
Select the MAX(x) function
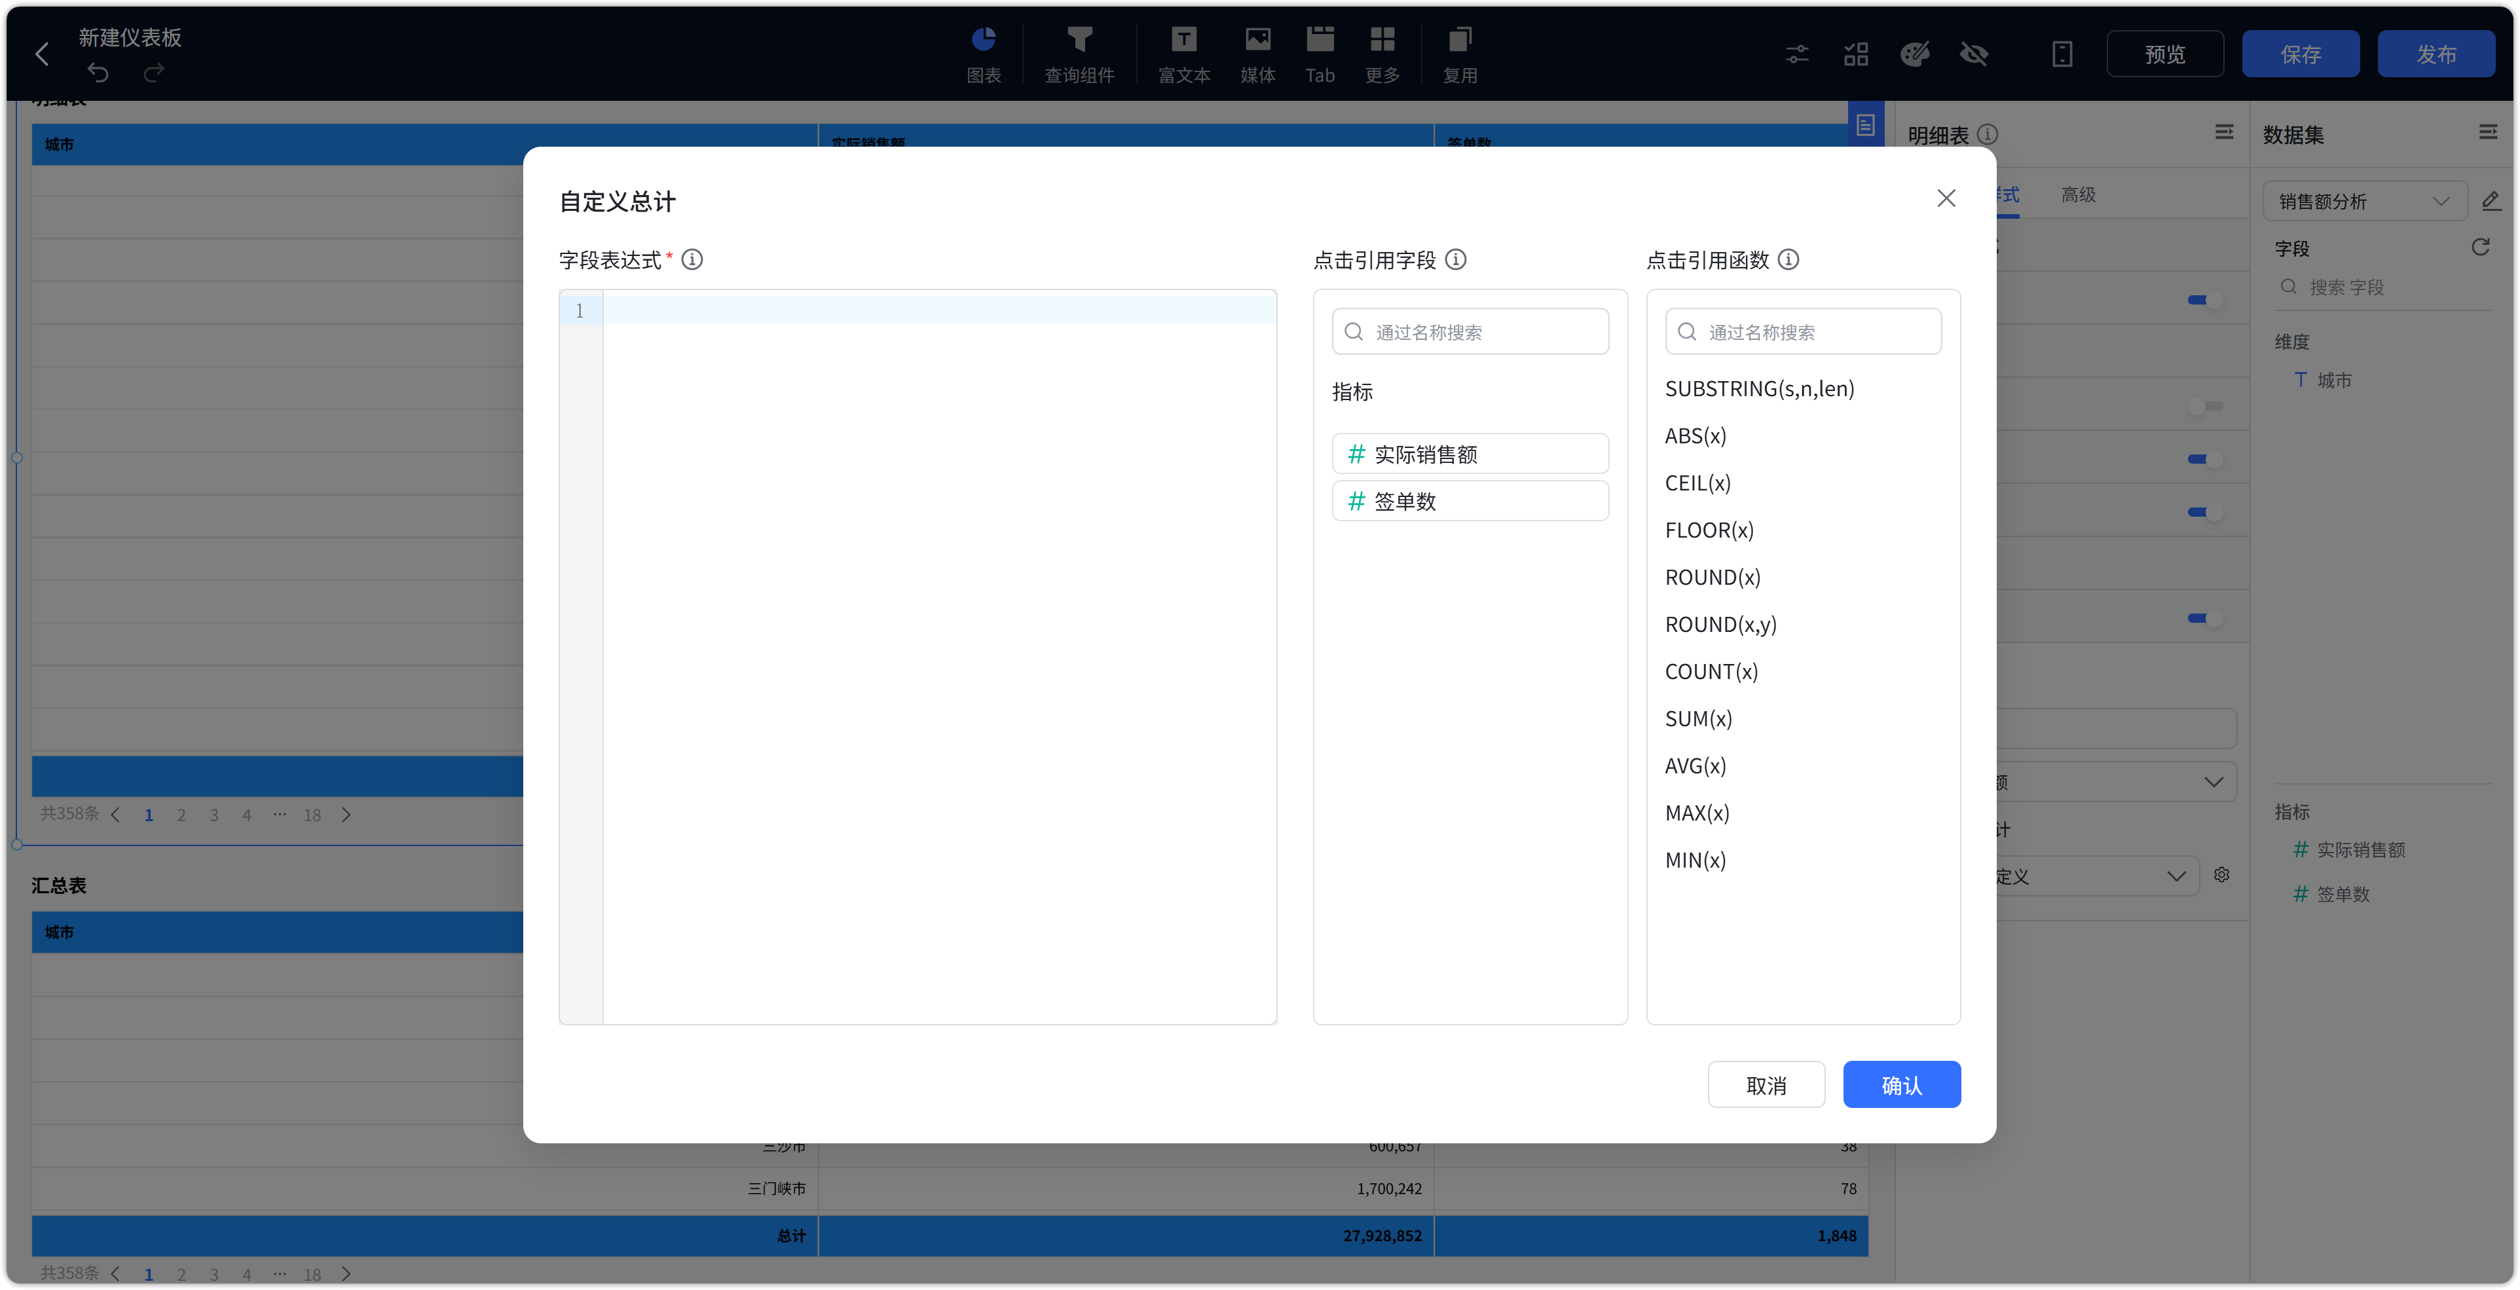1697,813
